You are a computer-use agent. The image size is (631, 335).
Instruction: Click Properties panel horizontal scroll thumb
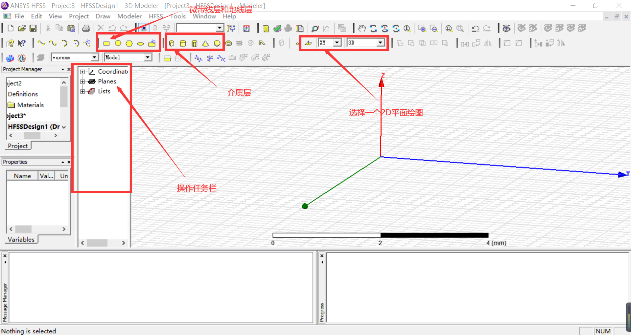point(23,229)
